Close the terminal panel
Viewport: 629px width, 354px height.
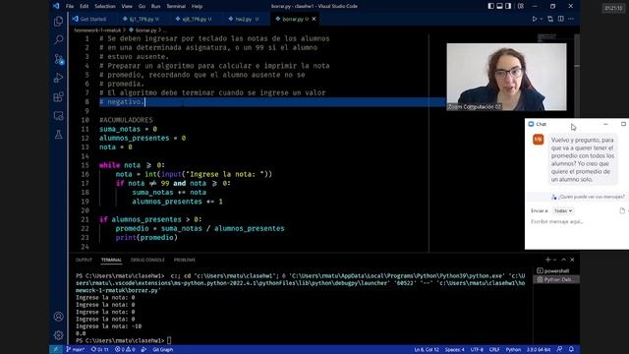tap(572, 260)
